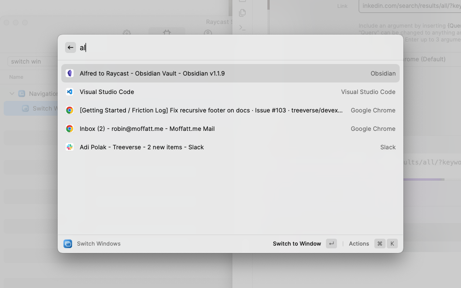Click the K key badge in footer

coord(392,244)
